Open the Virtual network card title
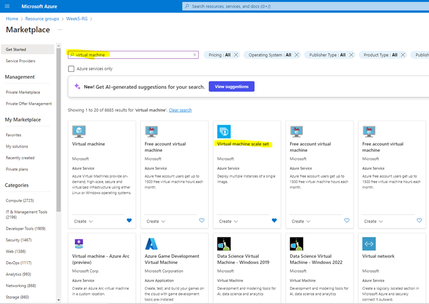The width and height of the screenshot is (429, 304). tap(379, 256)
